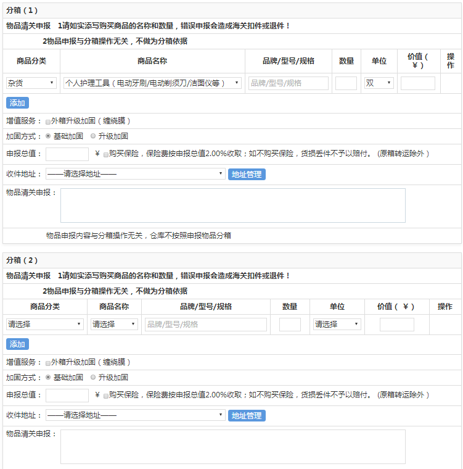Select 升级加固 radio in 分箱(1)
This screenshot has width=463, height=469.
[93, 136]
